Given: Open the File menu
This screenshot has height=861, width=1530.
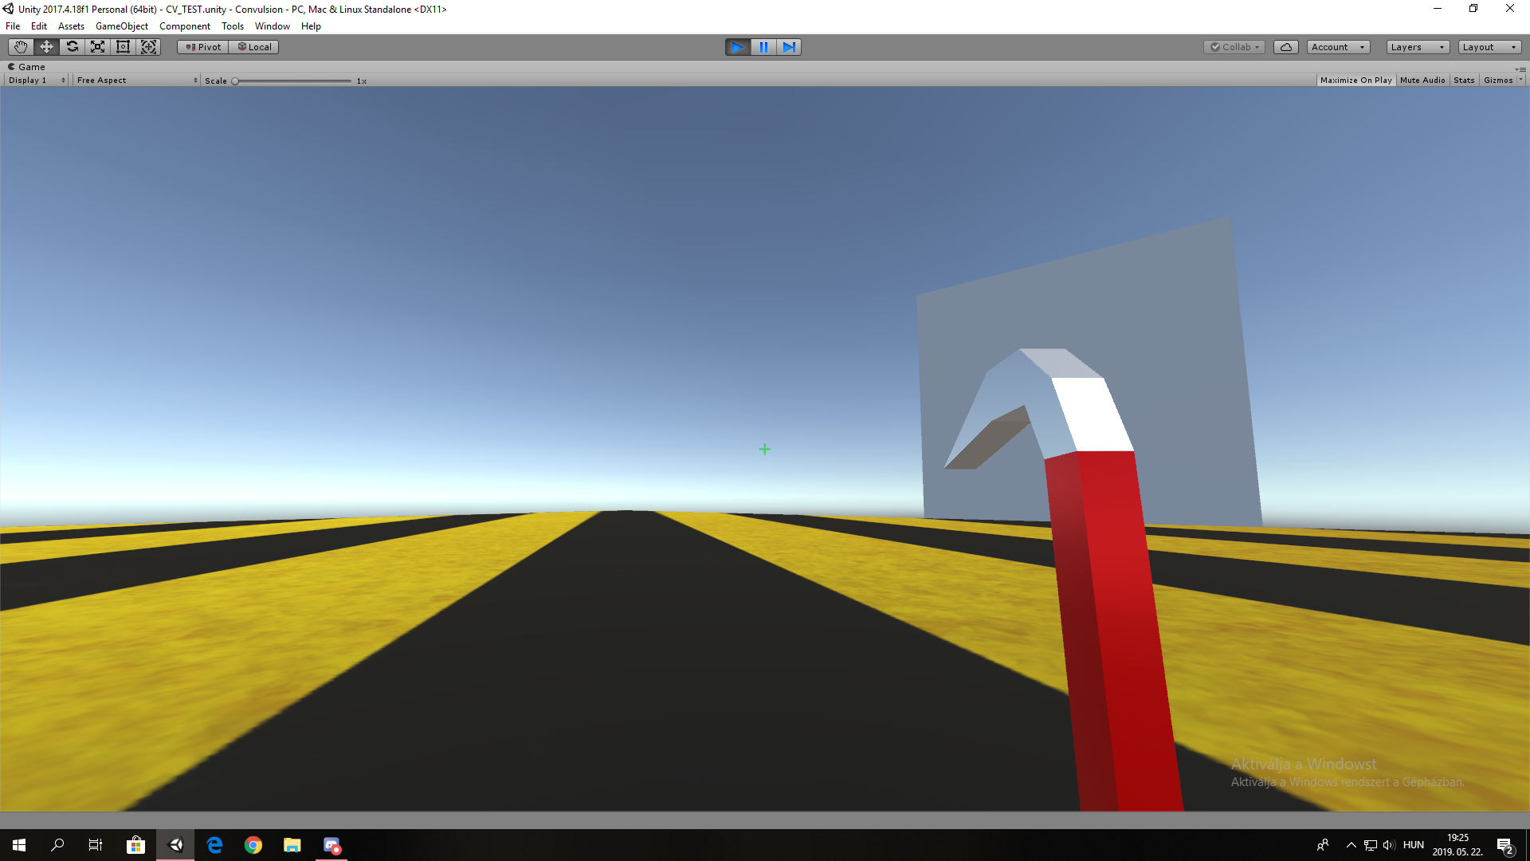Looking at the screenshot, I should [x=13, y=26].
